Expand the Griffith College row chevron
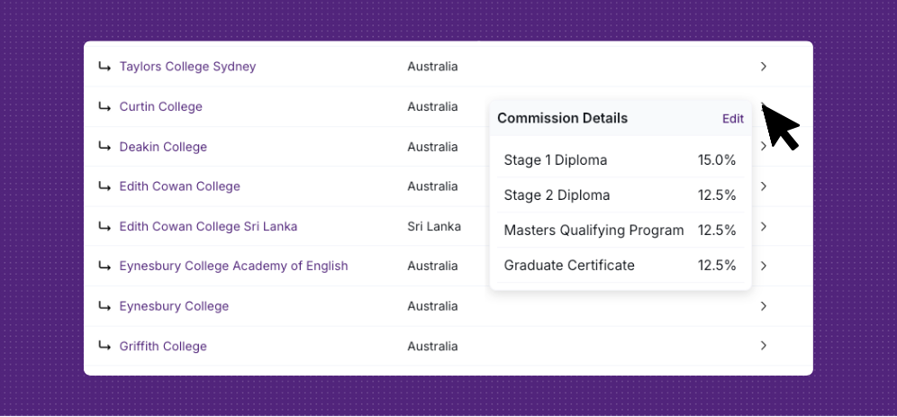The image size is (897, 417). click(763, 346)
